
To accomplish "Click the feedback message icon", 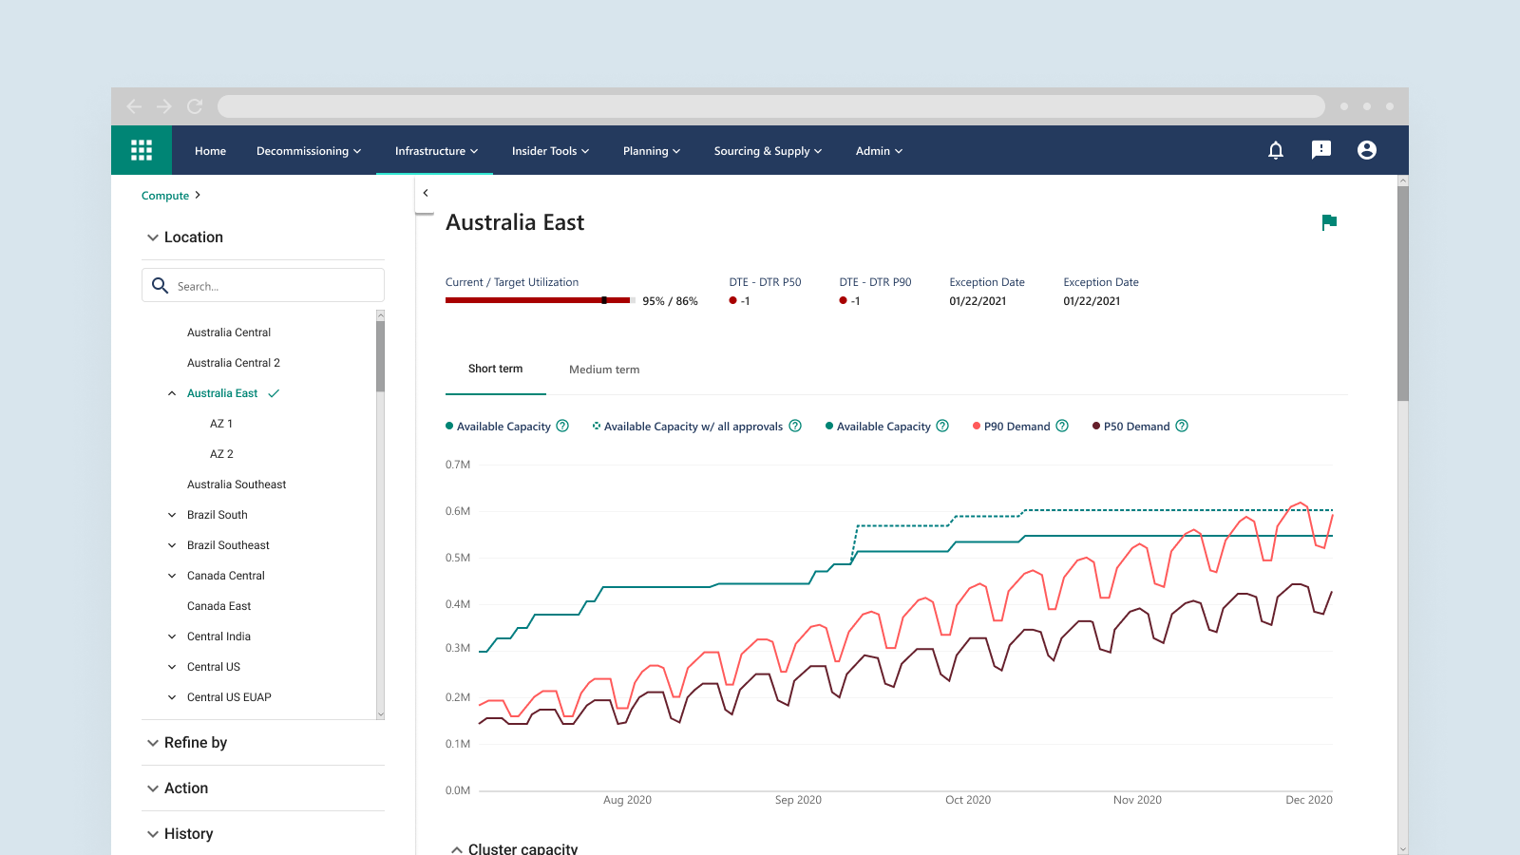I will pos(1321,150).
